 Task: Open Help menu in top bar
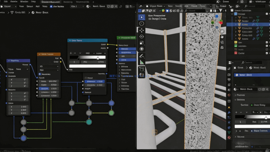(33, 1)
